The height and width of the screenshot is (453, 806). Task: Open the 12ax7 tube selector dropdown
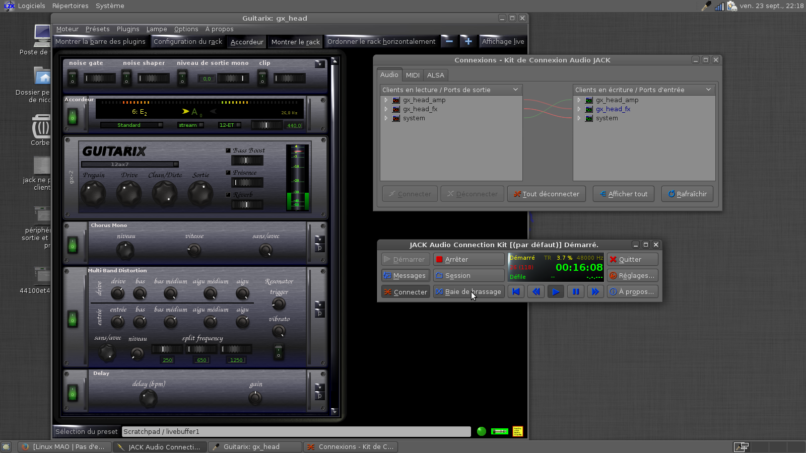[130, 164]
